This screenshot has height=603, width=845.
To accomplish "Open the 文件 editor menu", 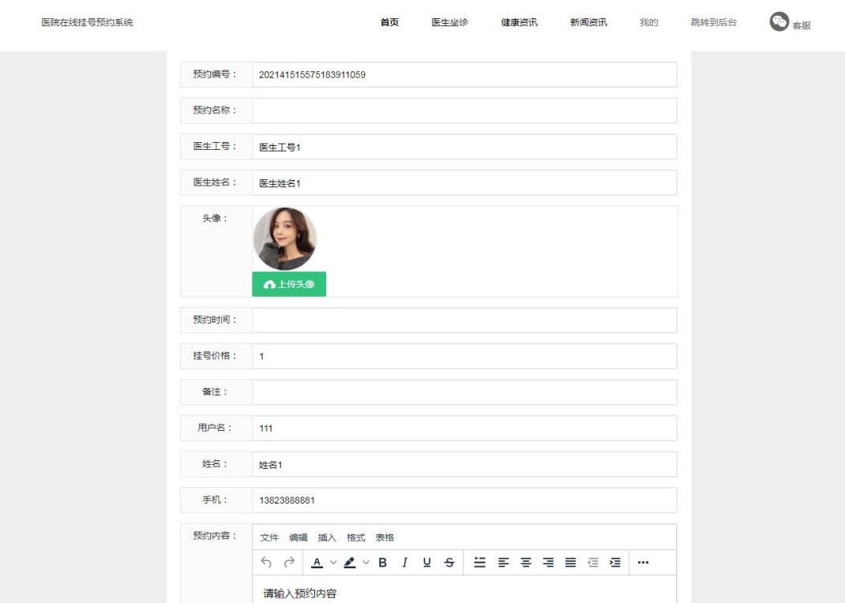I will tap(269, 537).
